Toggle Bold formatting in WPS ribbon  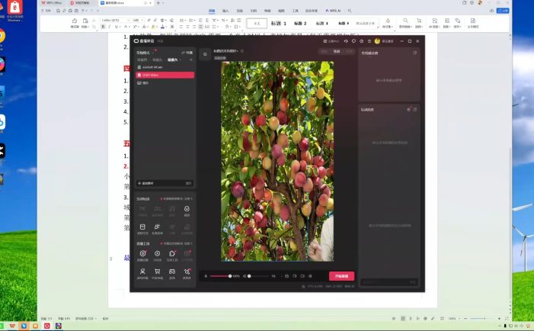click(103, 27)
